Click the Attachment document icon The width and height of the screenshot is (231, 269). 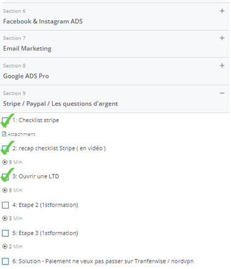pyautogui.click(x=4, y=134)
